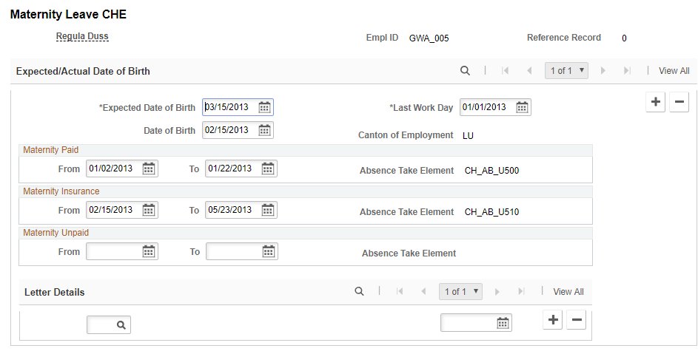Go to last row in Letter Details

pos(521,292)
